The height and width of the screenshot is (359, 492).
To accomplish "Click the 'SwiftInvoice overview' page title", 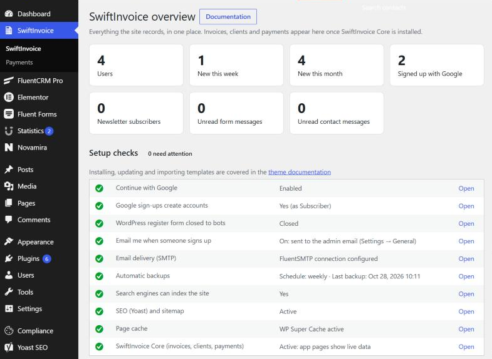I will pos(142,17).
